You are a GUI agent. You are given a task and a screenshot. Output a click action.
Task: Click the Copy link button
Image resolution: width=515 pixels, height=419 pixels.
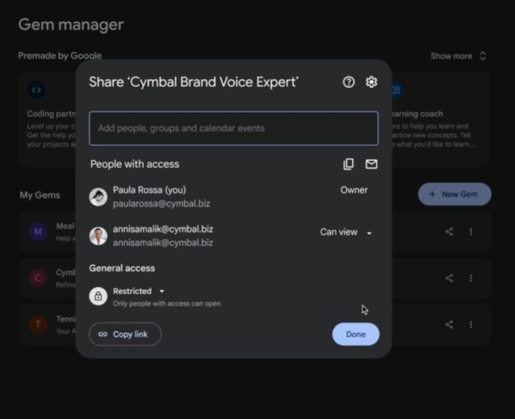[125, 334]
